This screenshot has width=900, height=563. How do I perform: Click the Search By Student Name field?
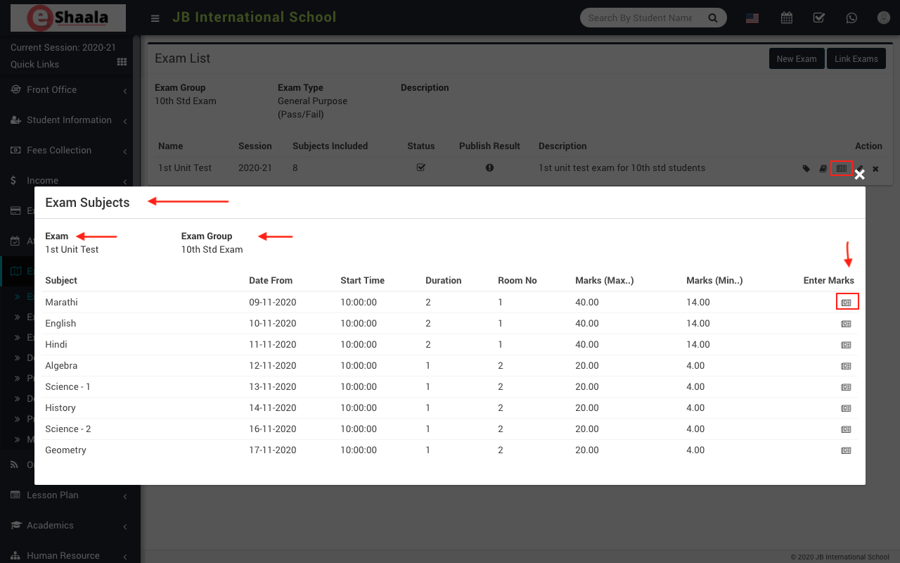641,18
